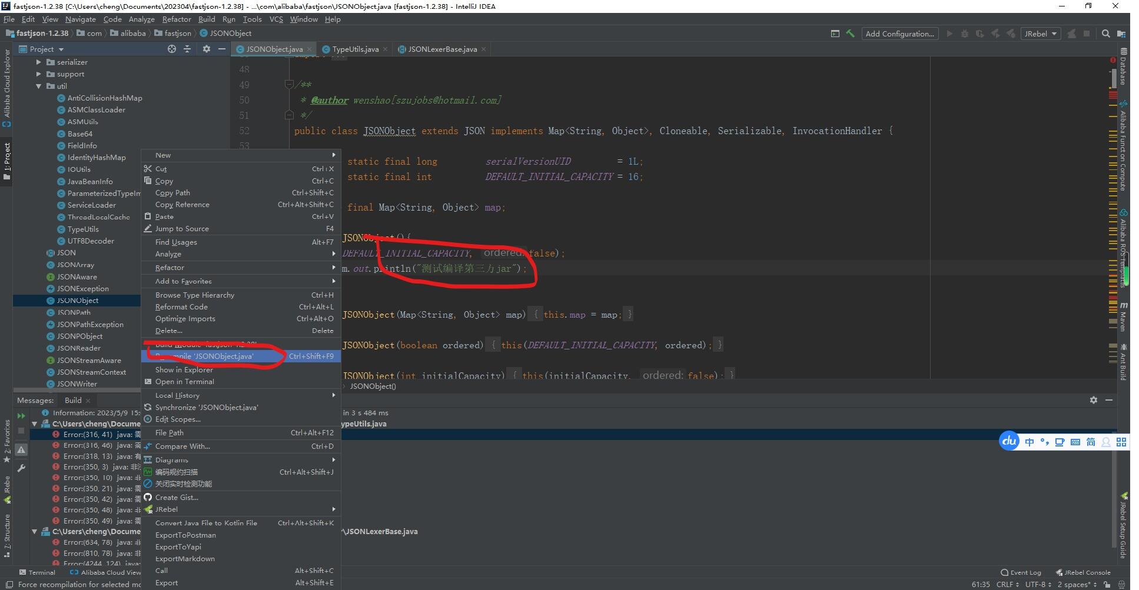Image resolution: width=1139 pixels, height=590 pixels.
Task: Open the JRebel configuration dropdown
Action: [1040, 34]
